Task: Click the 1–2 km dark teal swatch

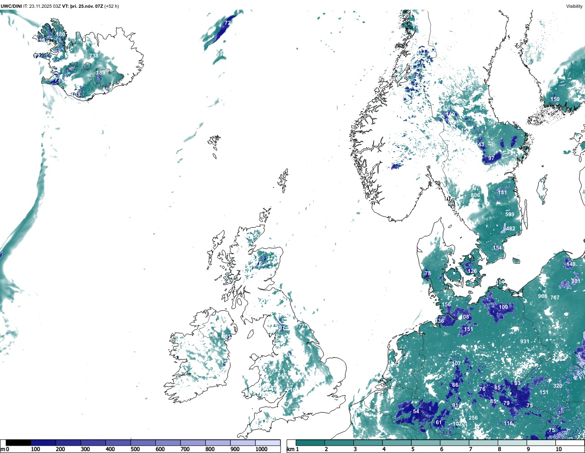Action: [310, 442]
